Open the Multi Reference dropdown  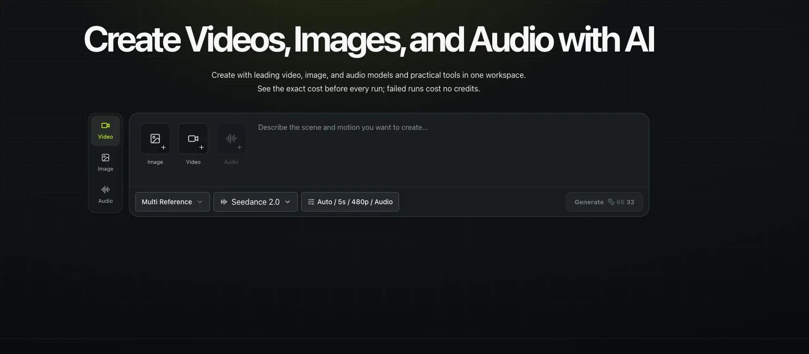pos(173,202)
